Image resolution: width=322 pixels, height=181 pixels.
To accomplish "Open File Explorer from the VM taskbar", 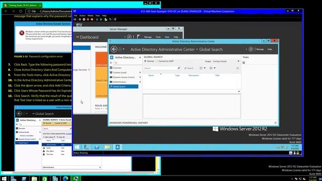I will click(x=107, y=147).
